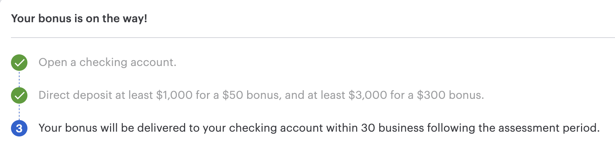Click the "$50 bonus" text
The height and width of the screenshot is (158, 615).
(251, 95)
